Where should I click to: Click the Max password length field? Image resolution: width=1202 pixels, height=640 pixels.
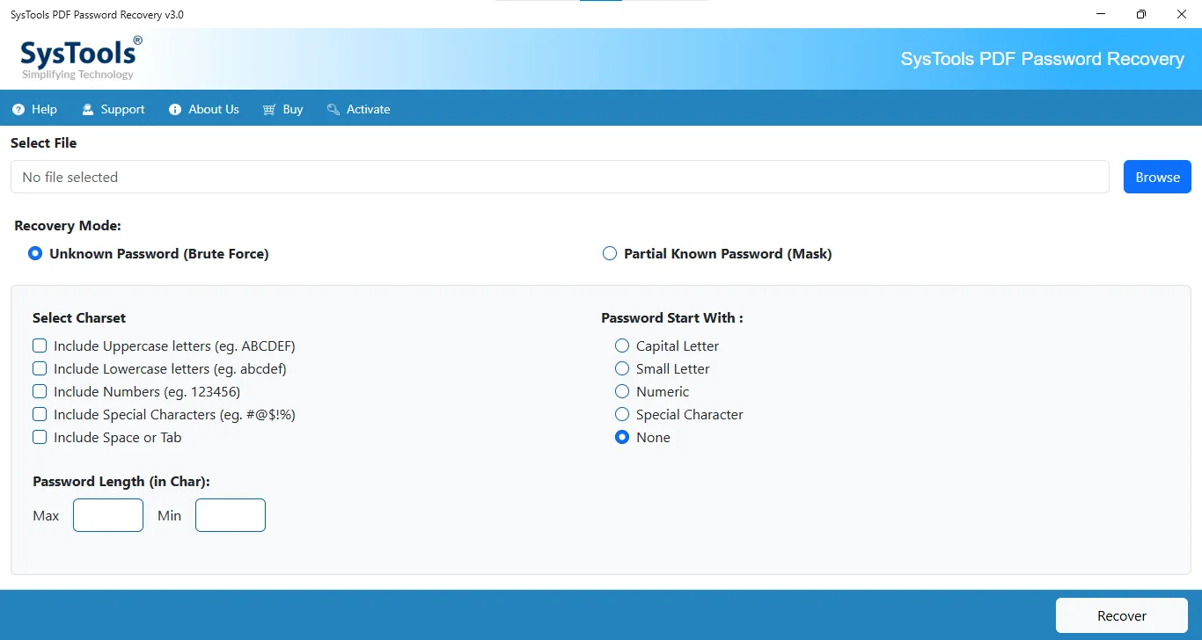click(x=108, y=515)
